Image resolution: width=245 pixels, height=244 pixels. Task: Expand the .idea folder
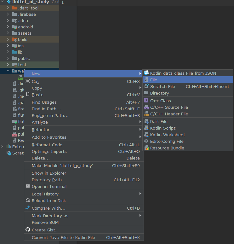tap(8, 20)
